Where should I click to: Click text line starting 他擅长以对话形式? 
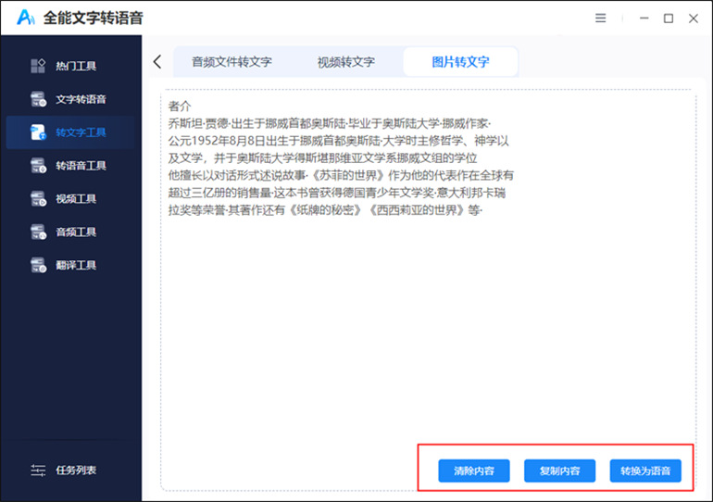341,176
